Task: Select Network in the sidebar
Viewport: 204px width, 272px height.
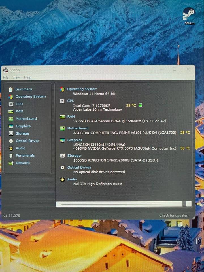Action: 23,163
